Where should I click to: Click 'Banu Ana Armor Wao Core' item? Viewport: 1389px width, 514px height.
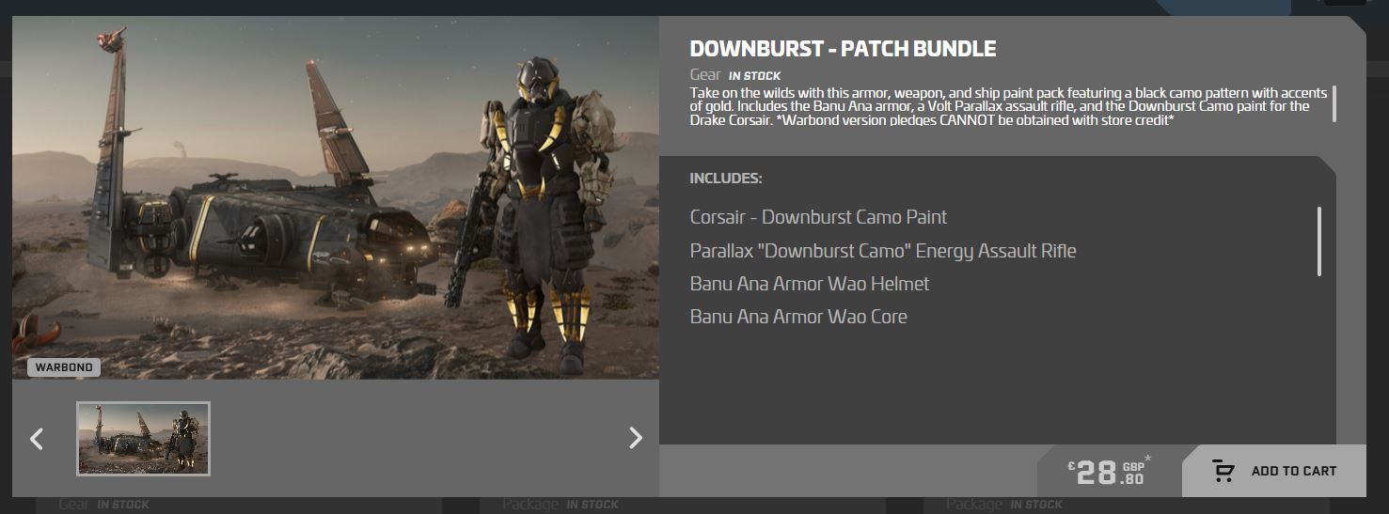(798, 317)
